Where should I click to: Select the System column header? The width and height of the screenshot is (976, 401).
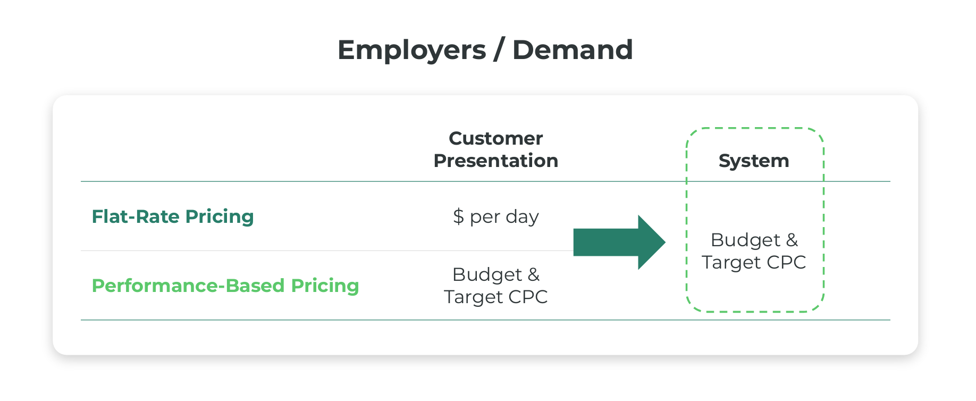click(753, 161)
